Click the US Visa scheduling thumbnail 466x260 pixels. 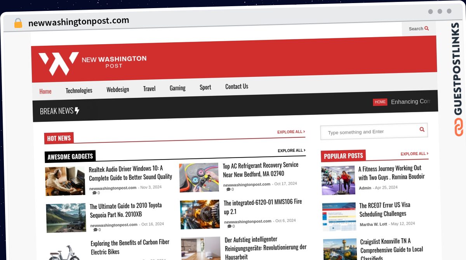pyautogui.click(x=339, y=217)
